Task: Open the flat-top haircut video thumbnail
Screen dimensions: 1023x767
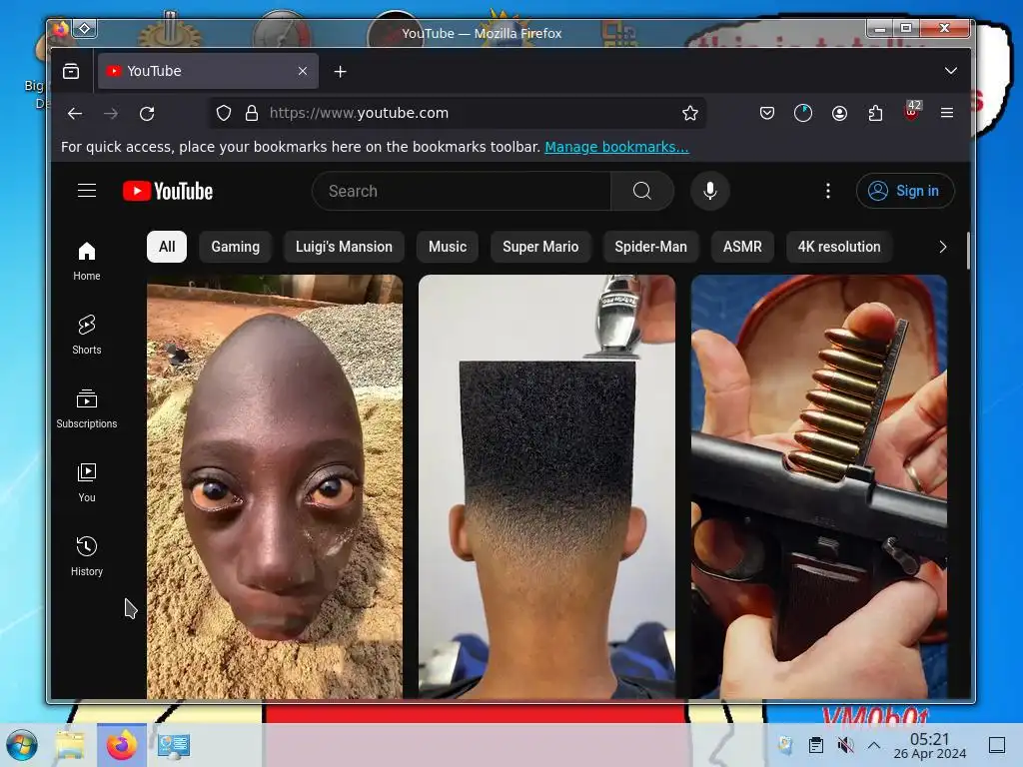Action: (x=546, y=486)
